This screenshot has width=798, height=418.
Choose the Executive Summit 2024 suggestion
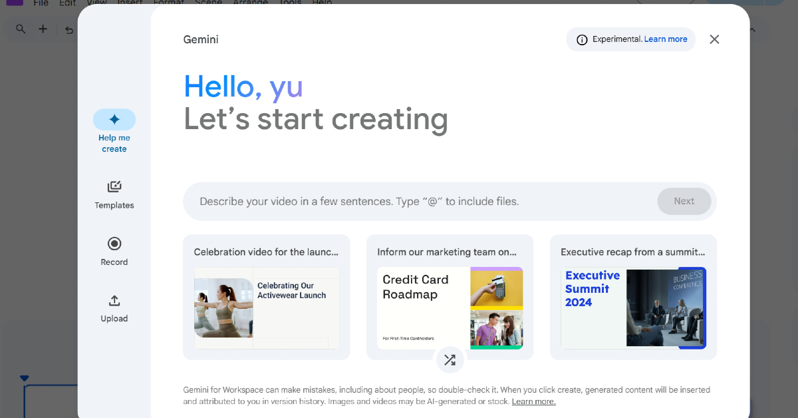633,297
